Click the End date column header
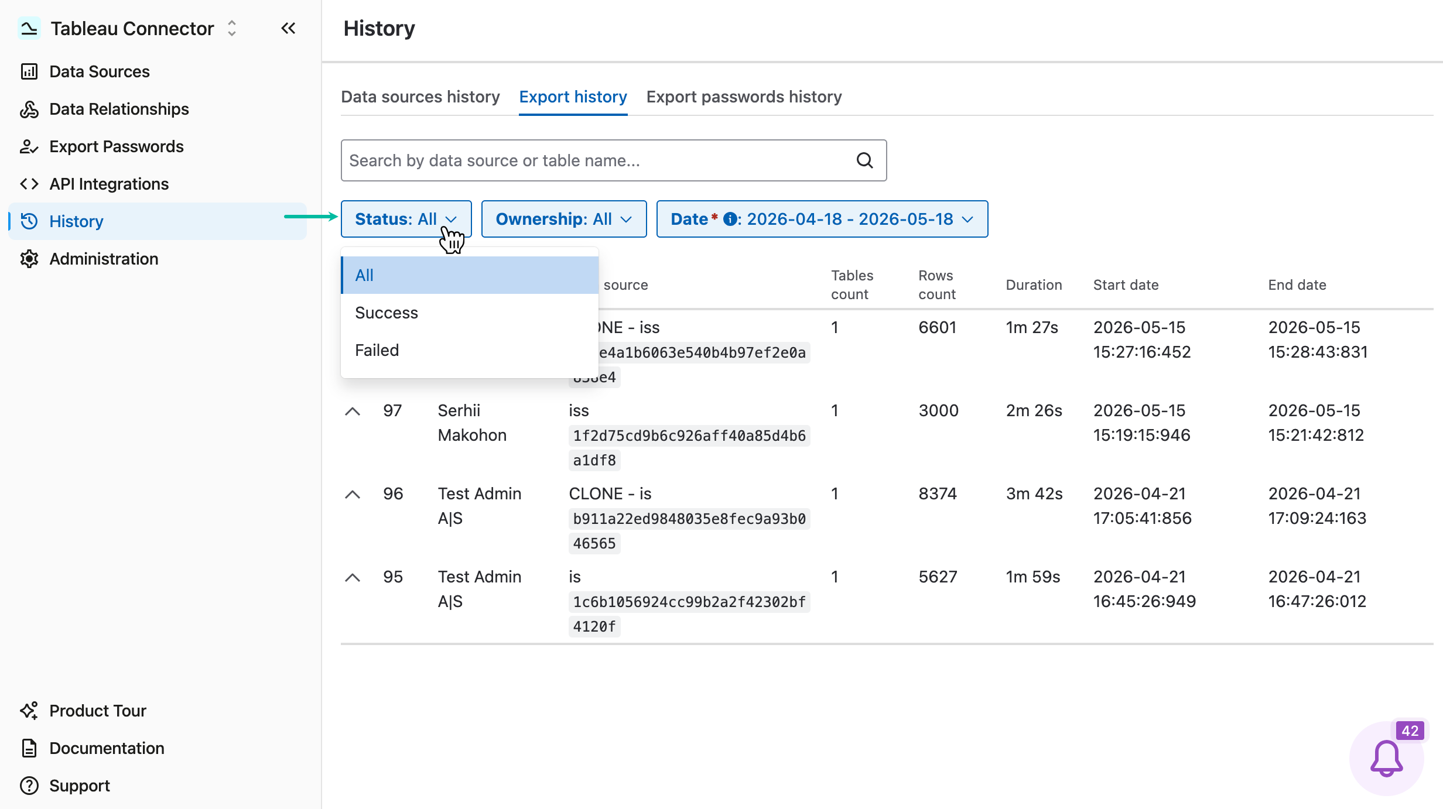This screenshot has height=809, width=1443. [x=1297, y=285]
